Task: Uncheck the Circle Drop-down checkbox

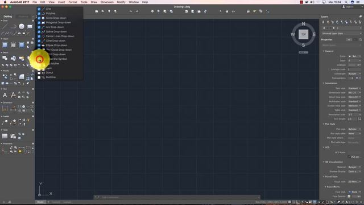Action: tap(39, 18)
